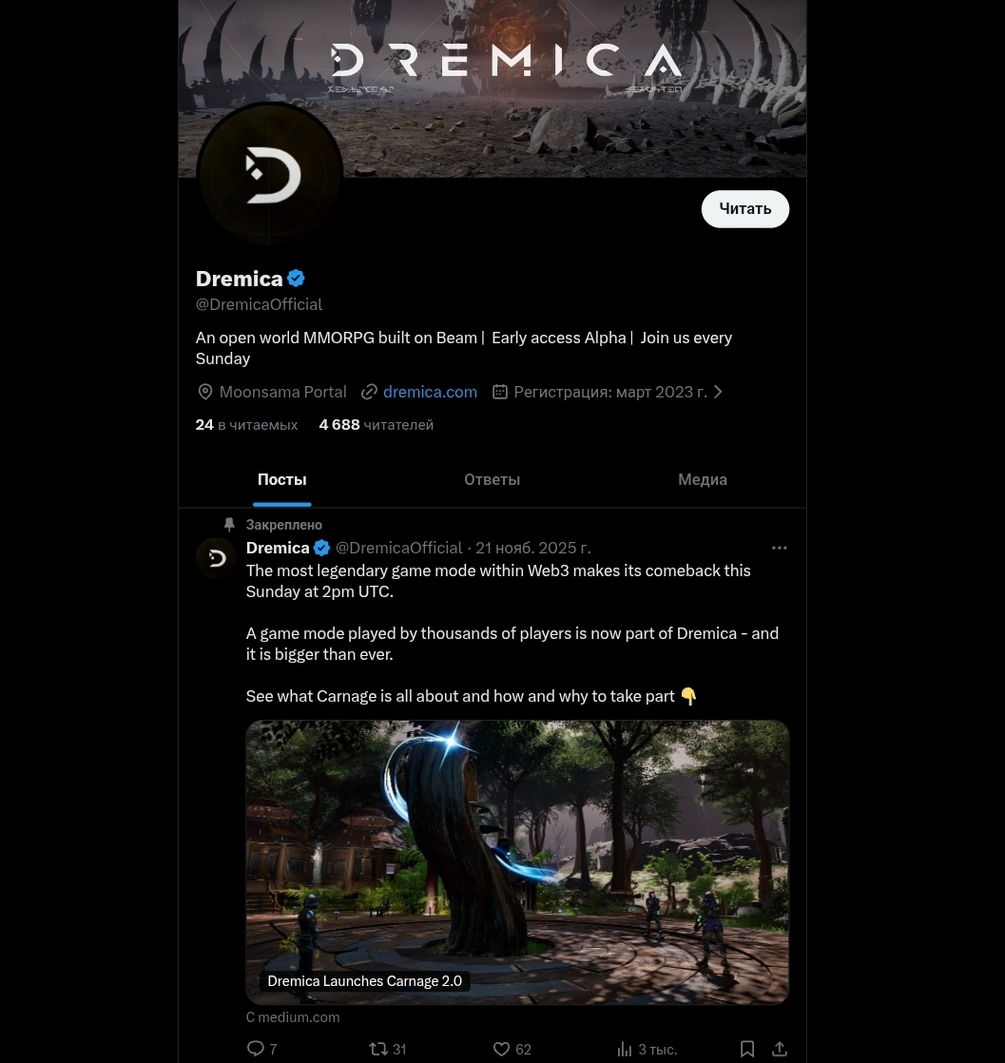
Task: Open the 24 в читаемых following list
Action: (247, 425)
